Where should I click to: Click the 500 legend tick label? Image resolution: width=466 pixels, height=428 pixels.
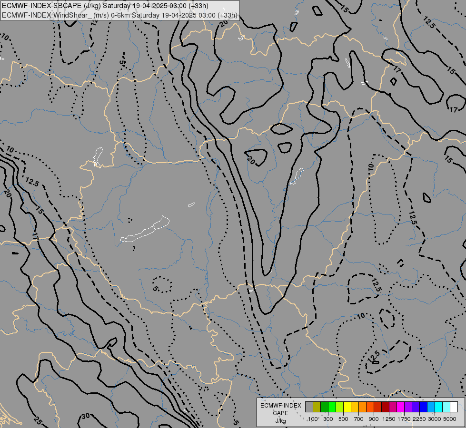[343, 419]
